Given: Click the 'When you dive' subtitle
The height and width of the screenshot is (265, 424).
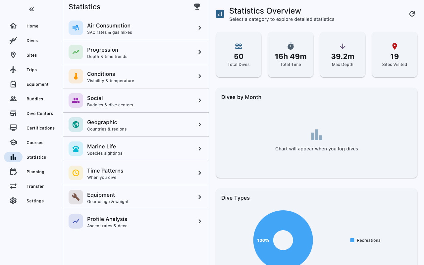Looking at the screenshot, I should coord(102,178).
